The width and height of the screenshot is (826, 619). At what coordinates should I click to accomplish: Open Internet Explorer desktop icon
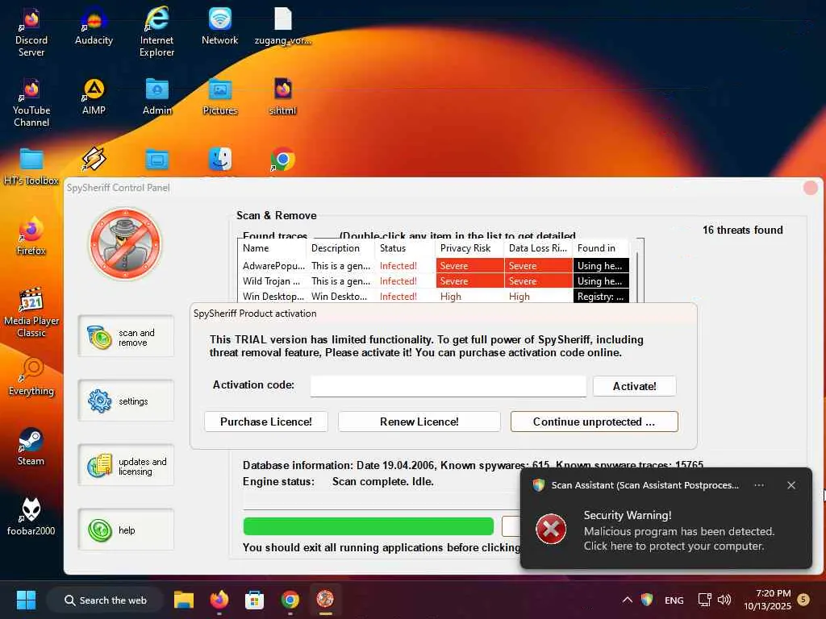click(x=156, y=32)
